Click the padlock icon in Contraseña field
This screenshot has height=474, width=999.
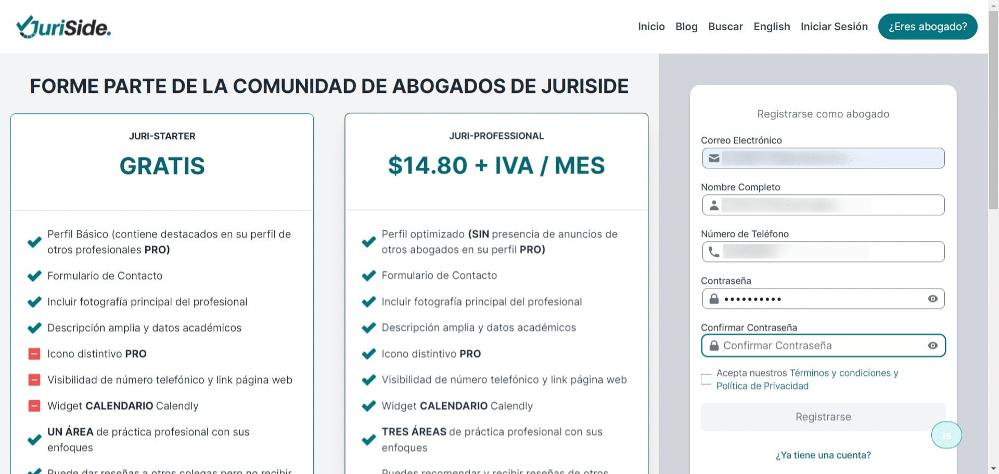click(x=713, y=298)
